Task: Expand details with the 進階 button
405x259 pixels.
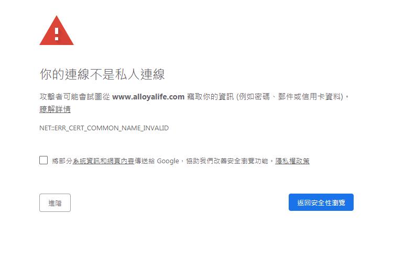Action: (55, 203)
